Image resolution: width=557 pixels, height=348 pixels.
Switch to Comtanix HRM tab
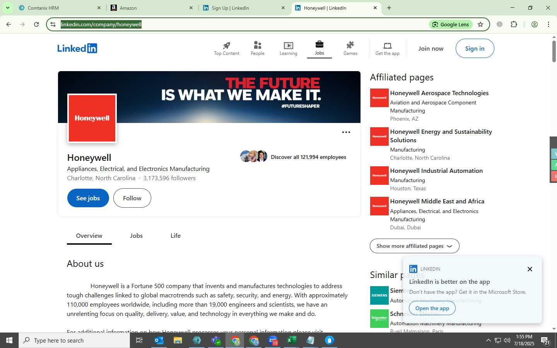[x=60, y=8]
